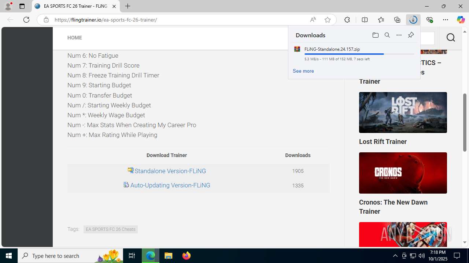Screen dimensions: 469x263
Task: Click the page vertical scrollbar thumb
Action: (465, 122)
